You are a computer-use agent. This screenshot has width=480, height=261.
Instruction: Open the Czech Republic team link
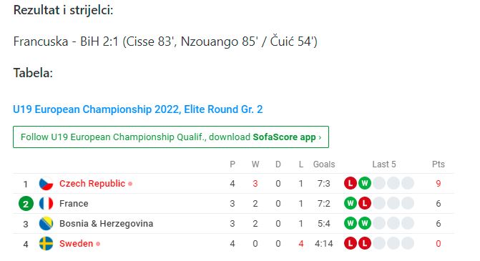coord(92,184)
